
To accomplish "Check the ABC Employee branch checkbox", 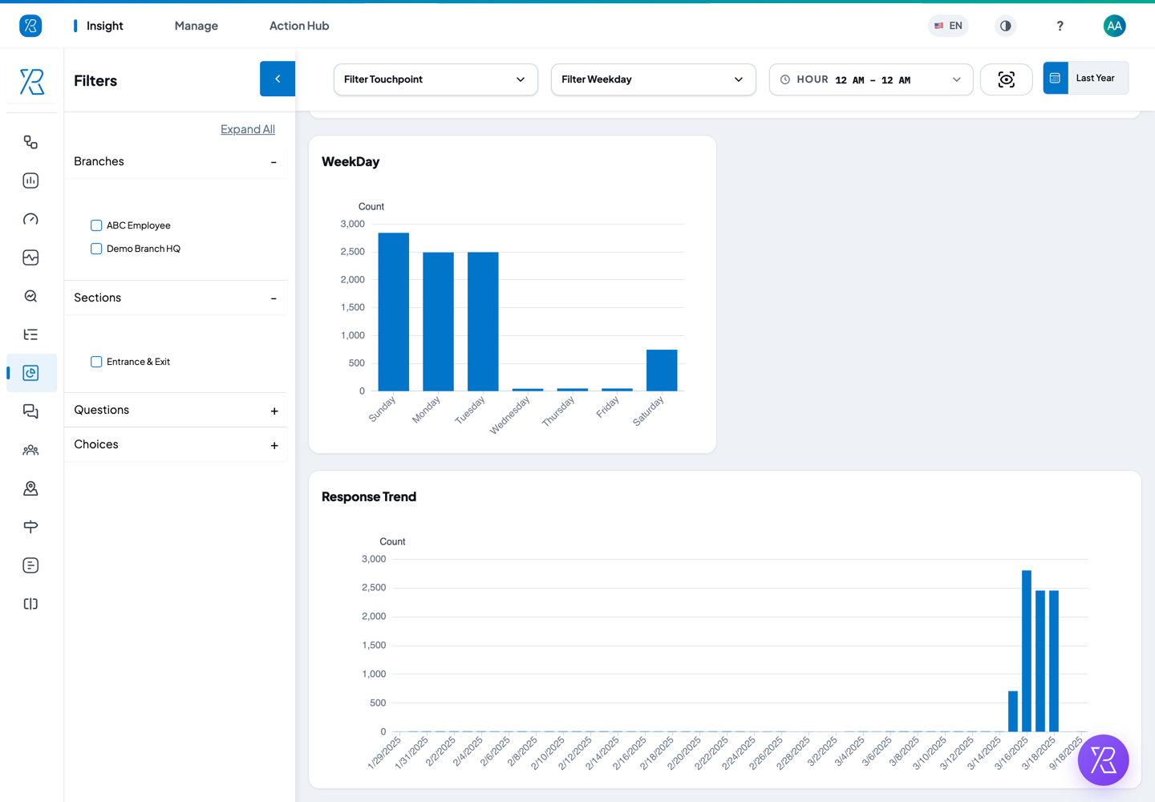I will [96, 225].
